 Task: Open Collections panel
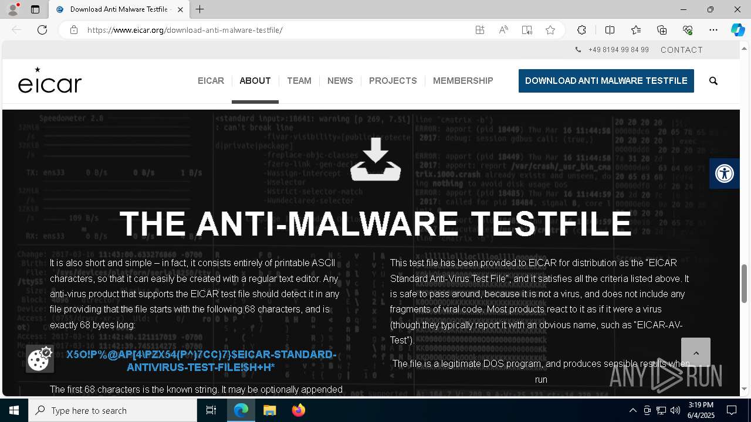(x=662, y=30)
